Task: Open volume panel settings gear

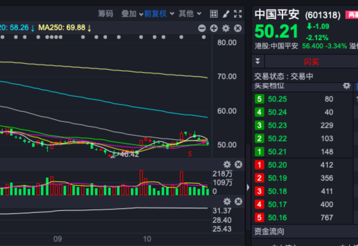Action: pos(227,165)
